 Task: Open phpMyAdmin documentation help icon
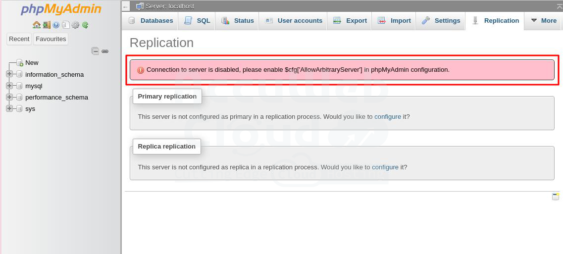(56, 25)
